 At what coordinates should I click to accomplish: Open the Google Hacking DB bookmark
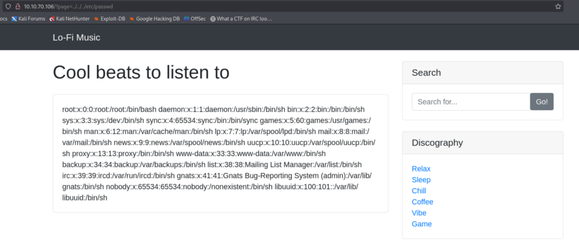click(154, 19)
